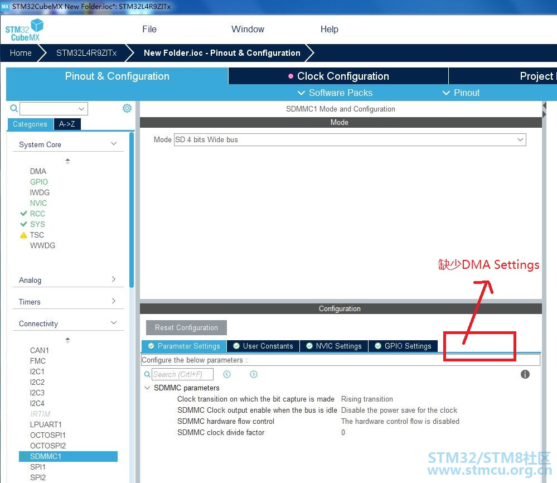
Task: Collapse the System Core category
Action: point(114,144)
